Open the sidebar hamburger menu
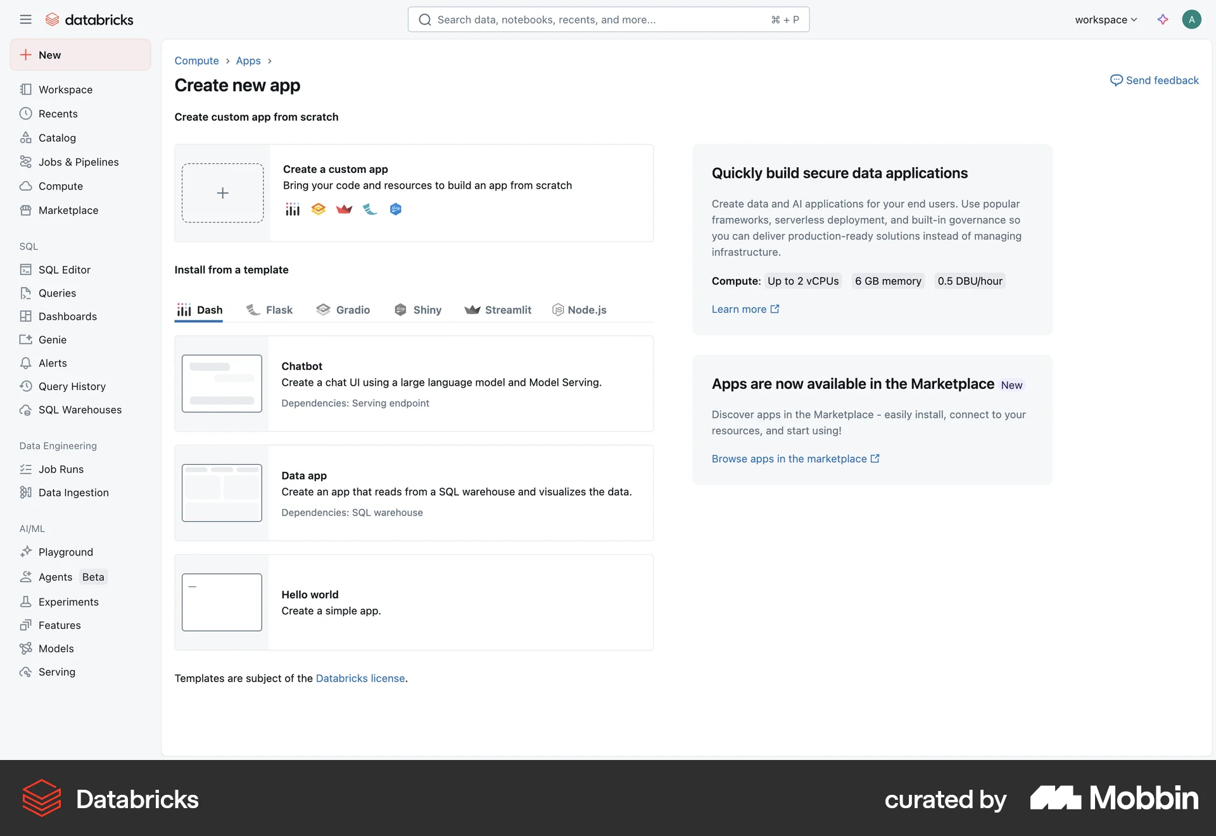This screenshot has width=1216, height=836. click(x=26, y=19)
